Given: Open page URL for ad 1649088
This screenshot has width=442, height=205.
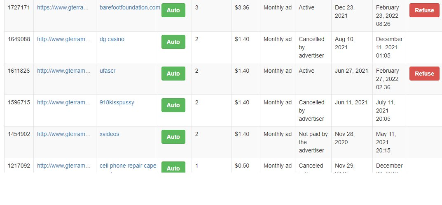Looking at the screenshot, I should [x=63, y=39].
